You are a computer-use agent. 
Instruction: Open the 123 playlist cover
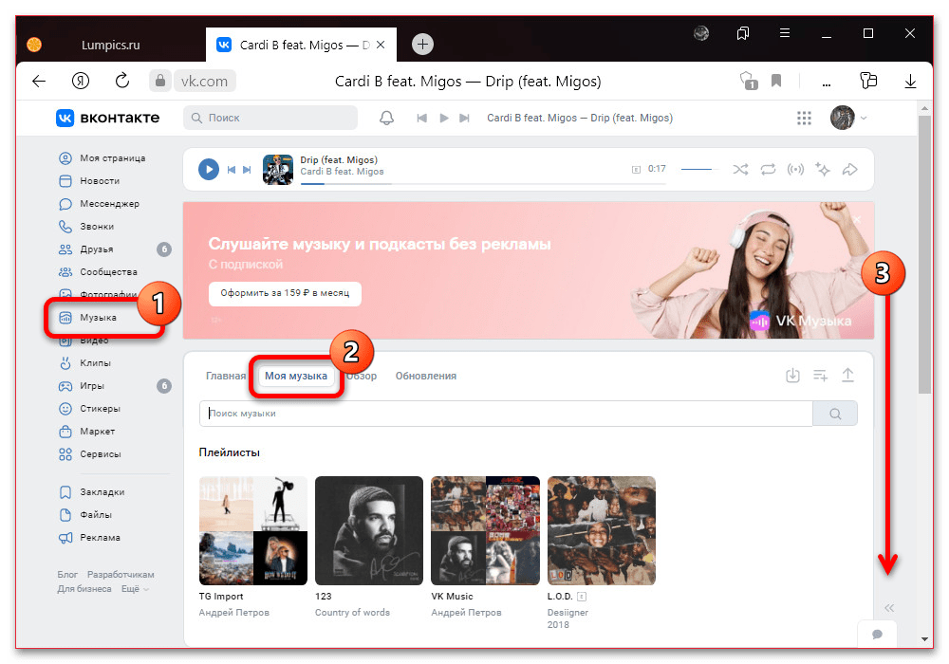click(x=369, y=530)
